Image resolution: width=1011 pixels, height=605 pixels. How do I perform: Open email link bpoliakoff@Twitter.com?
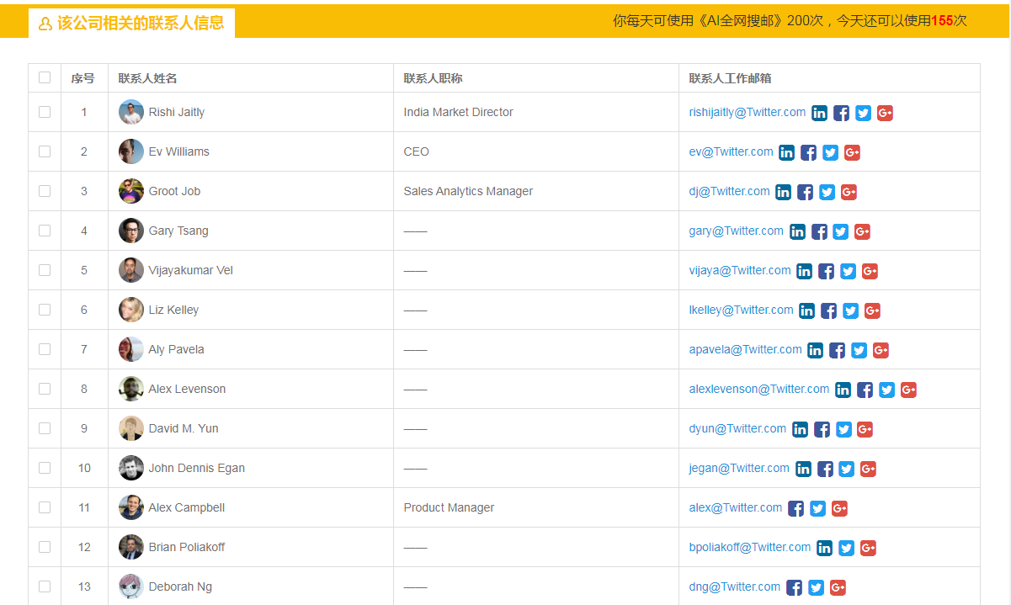[x=750, y=547]
